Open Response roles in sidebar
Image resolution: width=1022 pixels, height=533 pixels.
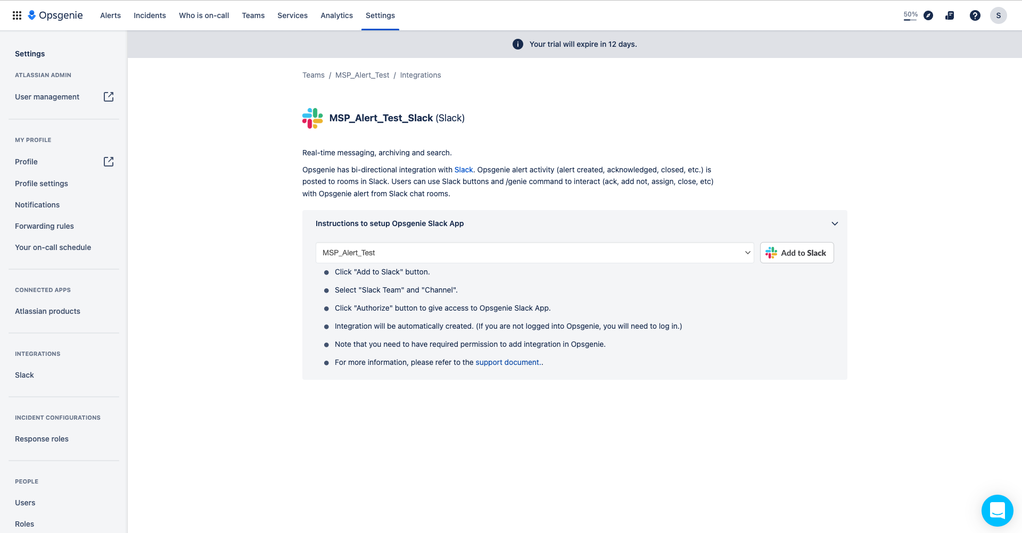click(x=42, y=439)
